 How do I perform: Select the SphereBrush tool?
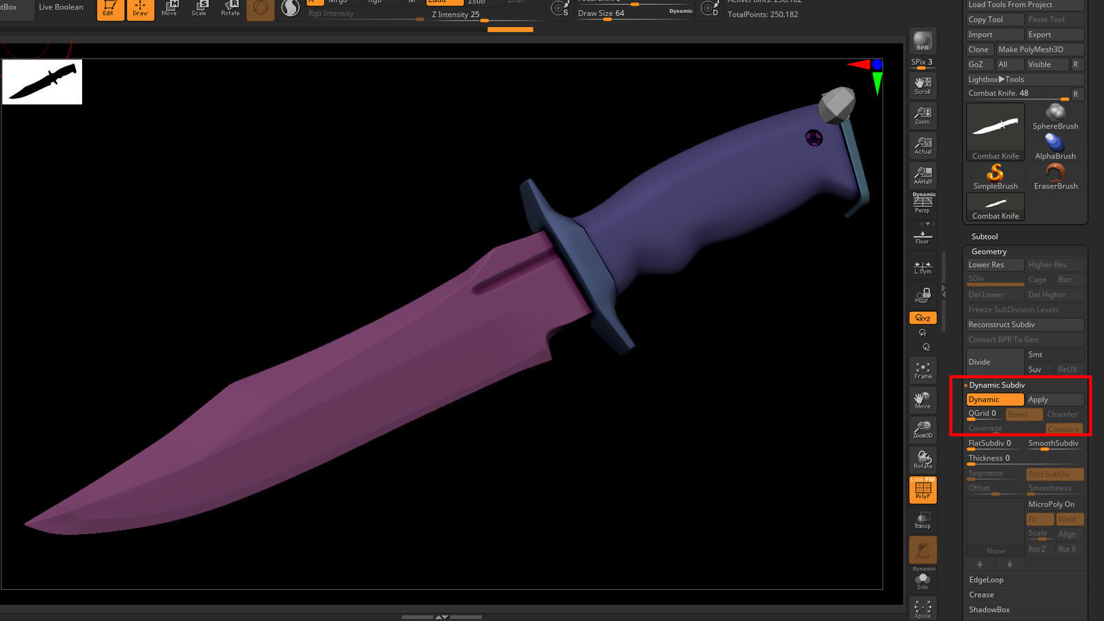1055,117
